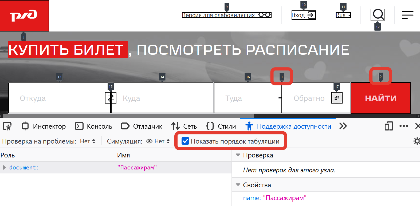The image size is (420, 206).
Task: Open the calendar date picker icon
Action: (x=337, y=98)
